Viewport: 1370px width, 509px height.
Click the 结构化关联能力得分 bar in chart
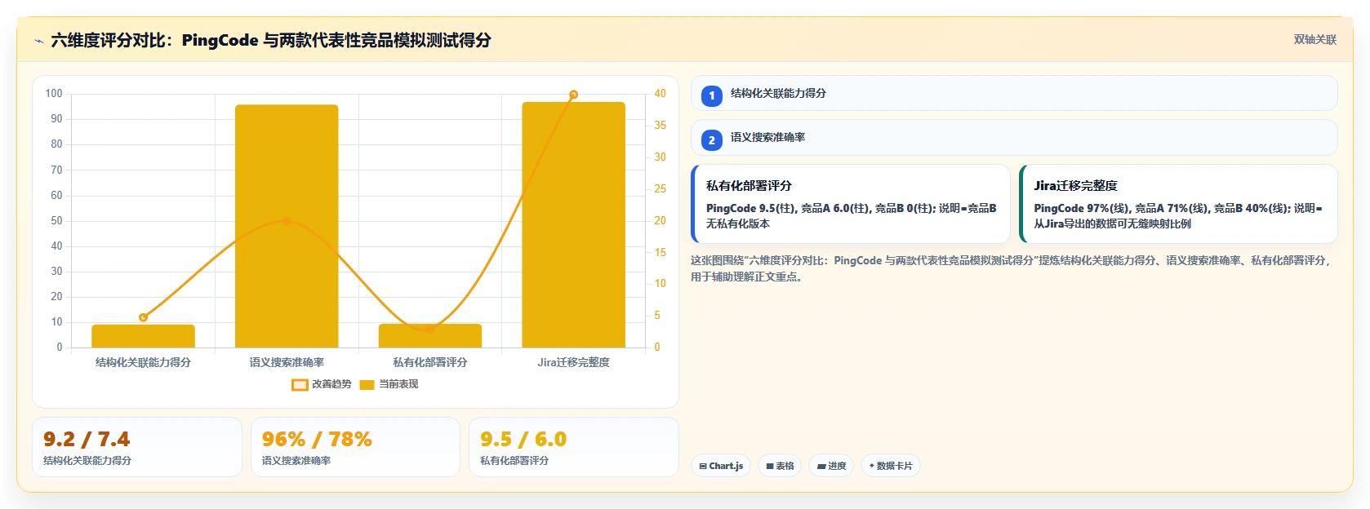[143, 336]
